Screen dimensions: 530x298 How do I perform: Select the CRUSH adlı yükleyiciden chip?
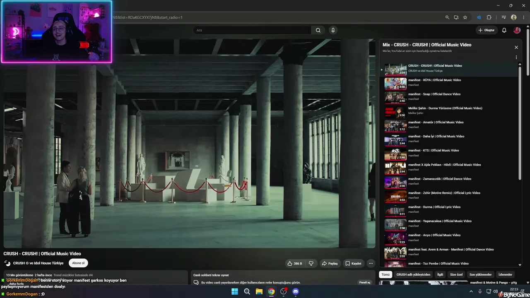(x=413, y=274)
